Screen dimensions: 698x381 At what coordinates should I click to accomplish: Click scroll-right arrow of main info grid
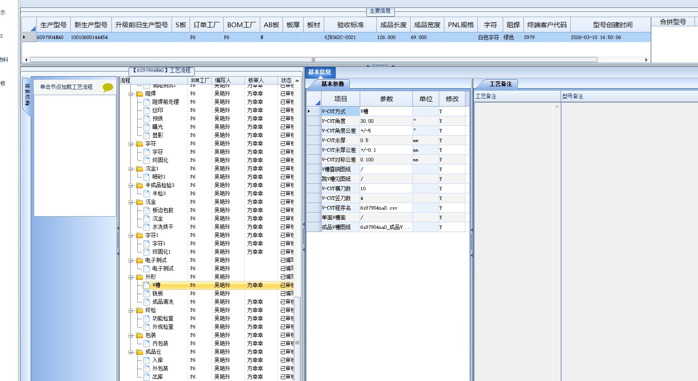point(646,60)
